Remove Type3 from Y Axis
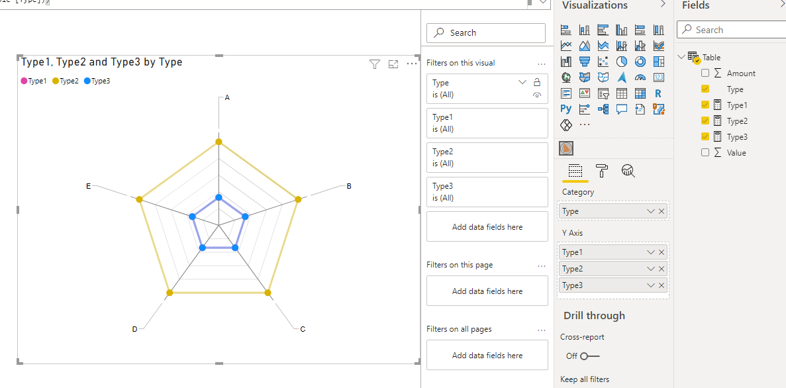 [x=662, y=285]
